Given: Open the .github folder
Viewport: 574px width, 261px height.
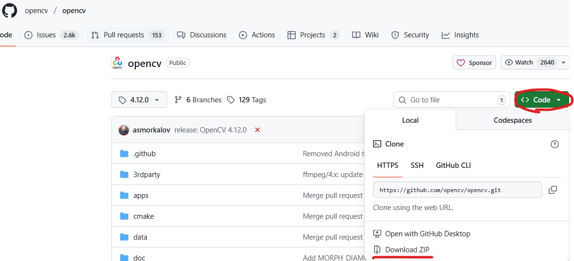Looking at the screenshot, I should click(x=144, y=154).
